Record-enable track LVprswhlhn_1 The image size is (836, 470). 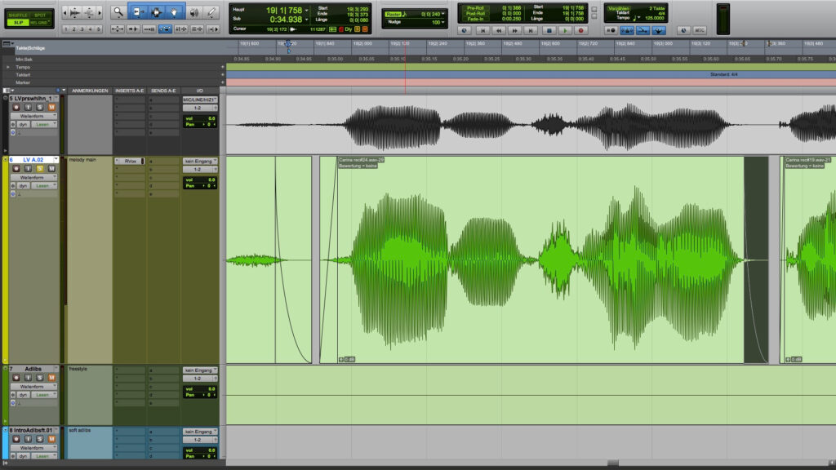pos(16,107)
